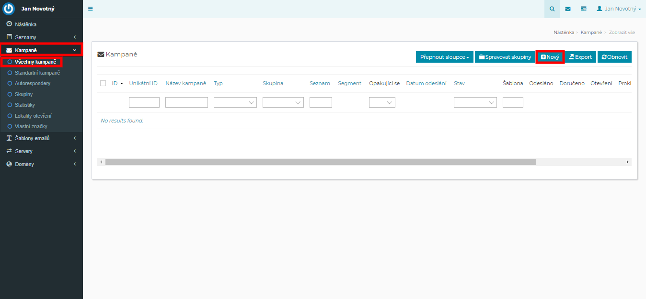Screen dimensions: 646x299
Task: Sort by Typ column header
Action: point(218,83)
